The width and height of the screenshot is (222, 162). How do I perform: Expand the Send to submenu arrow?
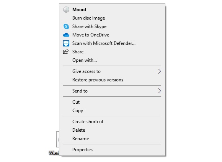click(160, 91)
